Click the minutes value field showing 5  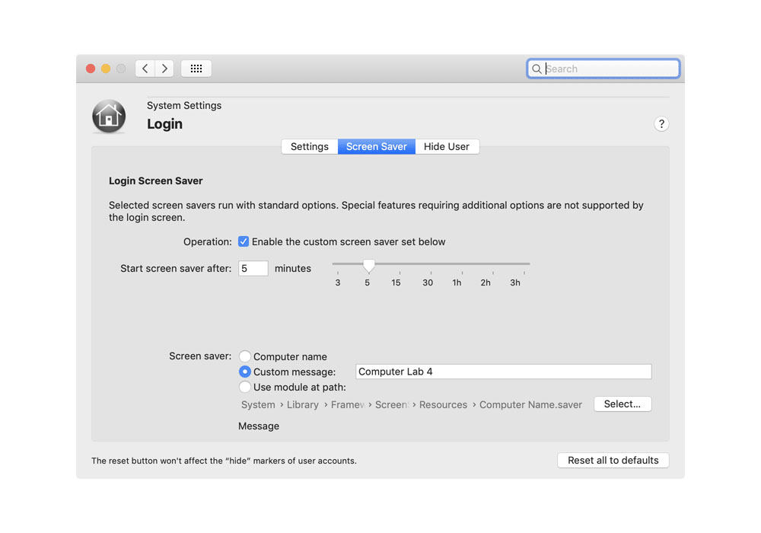tap(253, 269)
